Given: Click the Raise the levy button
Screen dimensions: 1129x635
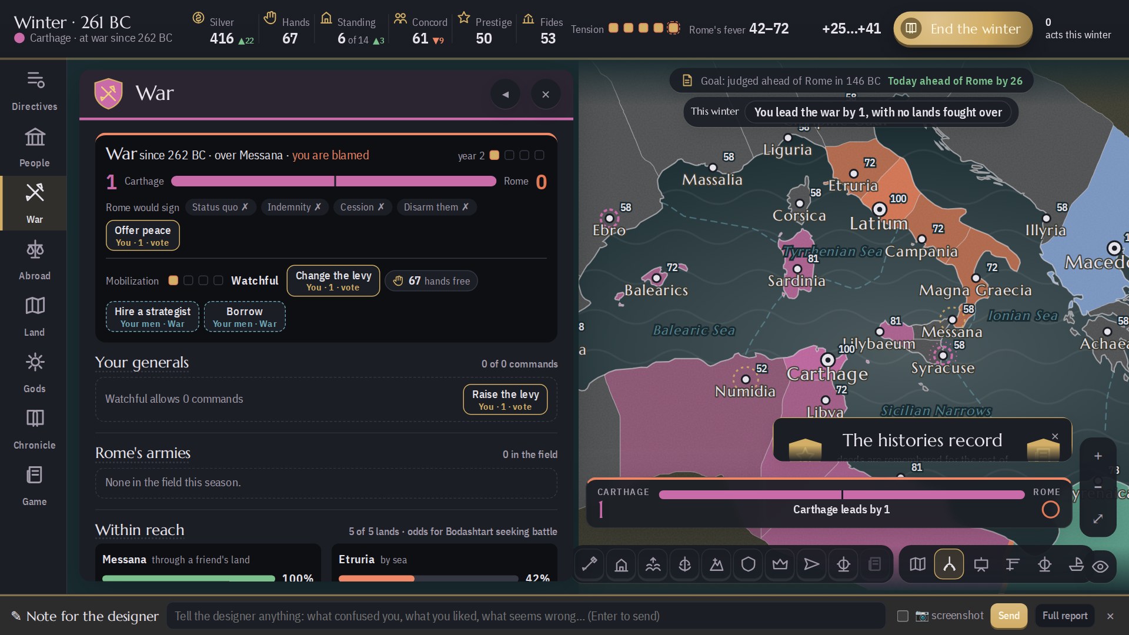Looking at the screenshot, I should point(505,399).
